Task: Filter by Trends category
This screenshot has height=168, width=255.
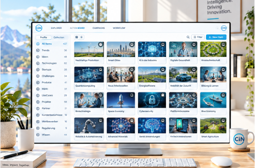Action: (x=52, y=50)
